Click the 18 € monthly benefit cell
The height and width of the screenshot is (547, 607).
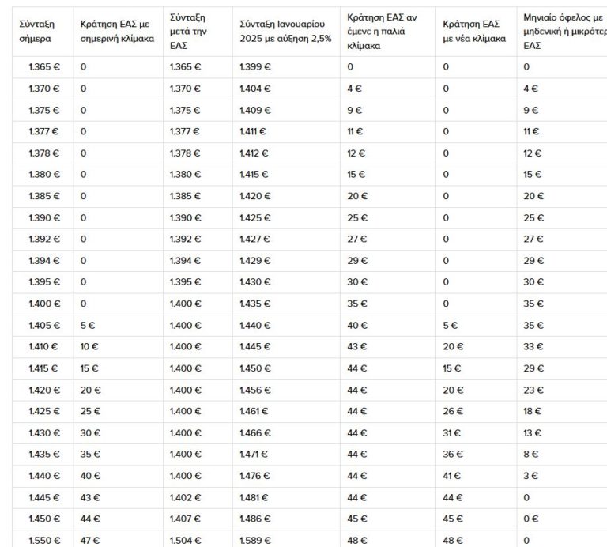coord(533,411)
